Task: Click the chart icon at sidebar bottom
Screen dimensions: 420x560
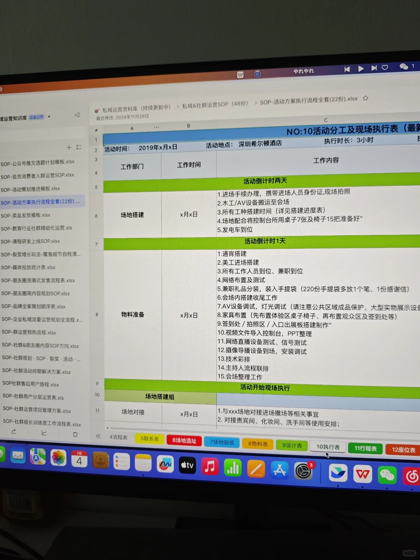Action: pyautogui.click(x=44, y=433)
